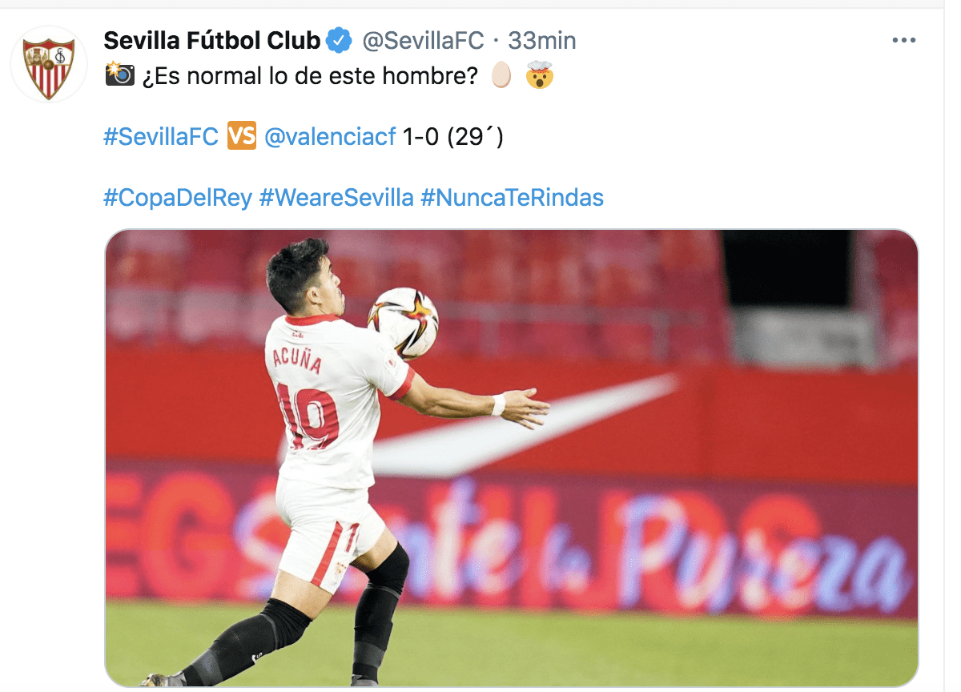This screenshot has height=692, width=961.
Task: Open the 33min timestamp link
Action: click(541, 40)
